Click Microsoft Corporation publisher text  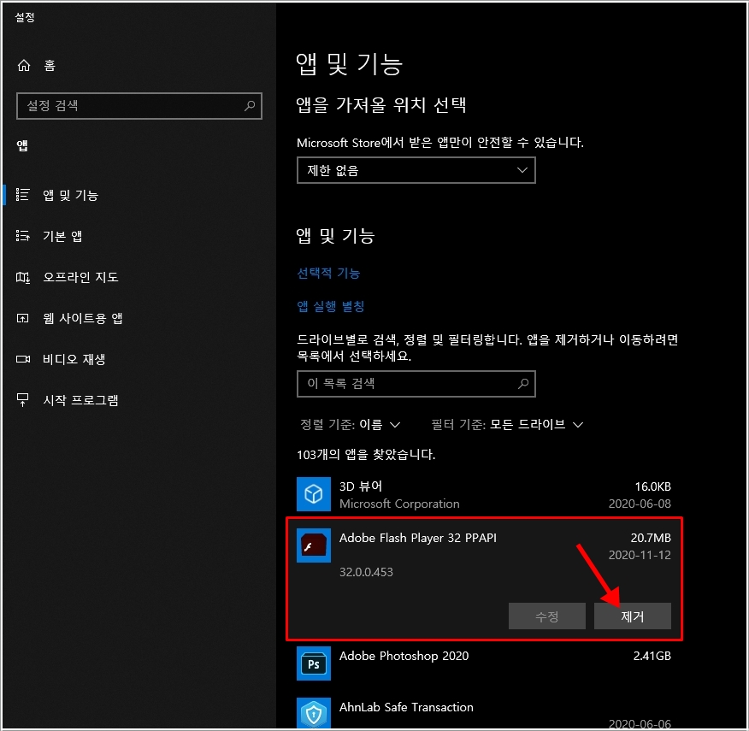click(399, 504)
